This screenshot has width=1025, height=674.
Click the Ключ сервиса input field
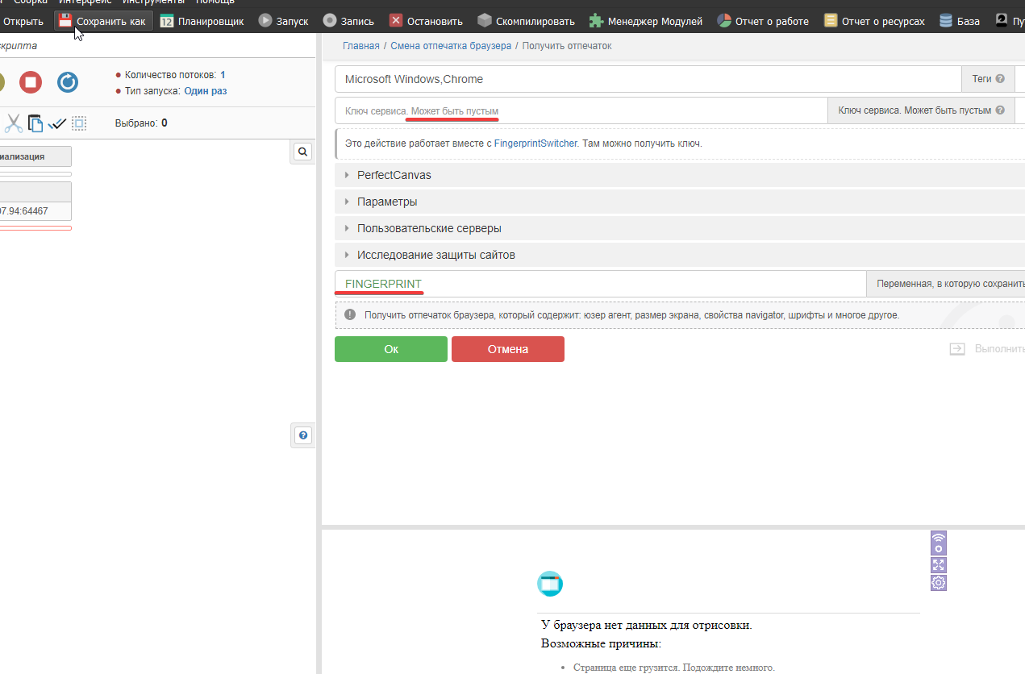pyautogui.click(x=581, y=110)
